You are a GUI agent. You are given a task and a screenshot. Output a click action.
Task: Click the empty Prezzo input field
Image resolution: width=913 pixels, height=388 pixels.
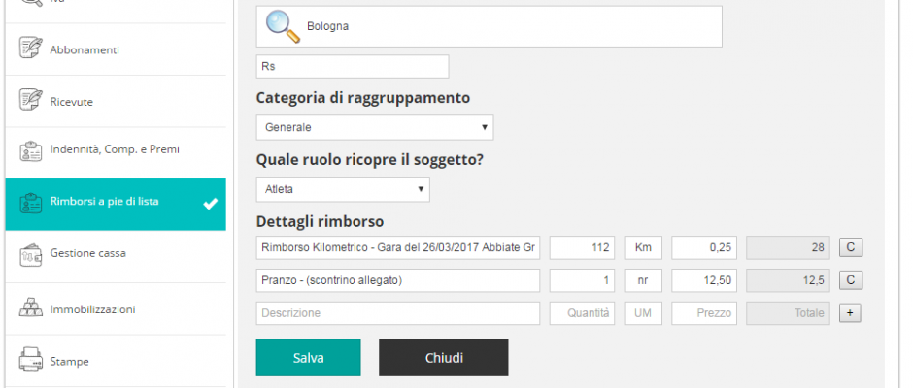coord(704,313)
